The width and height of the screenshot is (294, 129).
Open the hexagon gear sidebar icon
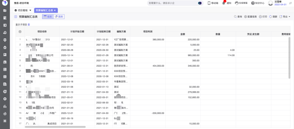[5, 99]
